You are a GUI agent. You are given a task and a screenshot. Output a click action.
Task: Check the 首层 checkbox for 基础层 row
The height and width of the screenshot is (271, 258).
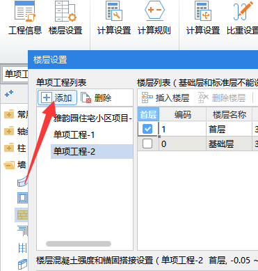pyautogui.click(x=147, y=144)
